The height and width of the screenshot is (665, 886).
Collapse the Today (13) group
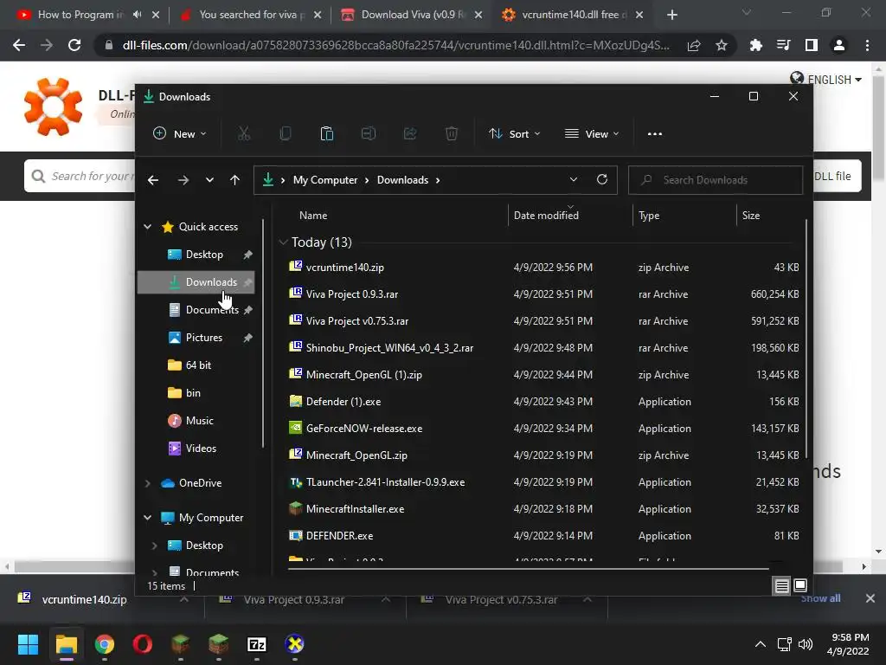(x=283, y=242)
